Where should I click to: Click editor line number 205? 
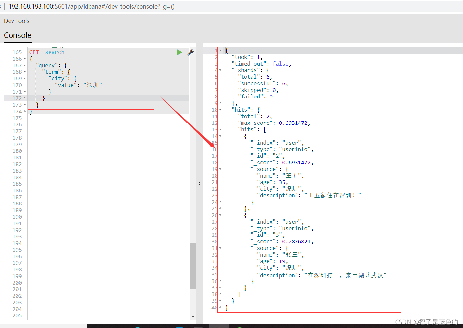pos(17,316)
